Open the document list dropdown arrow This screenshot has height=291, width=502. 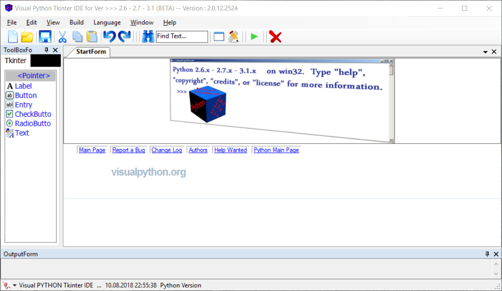click(x=485, y=52)
